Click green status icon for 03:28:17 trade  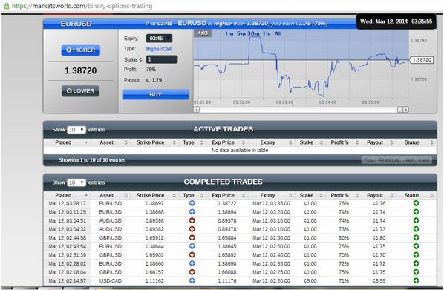pyautogui.click(x=416, y=203)
